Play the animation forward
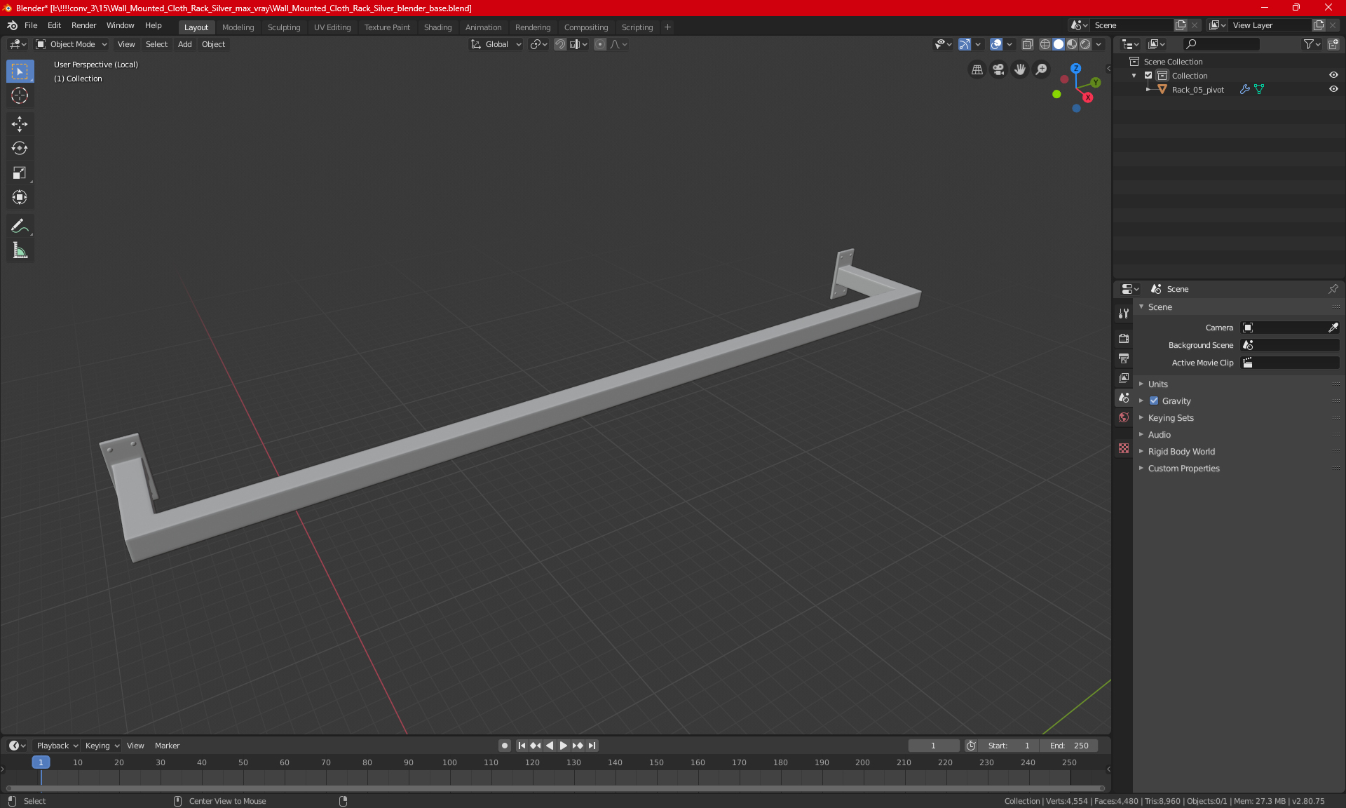1346x808 pixels. tap(563, 746)
